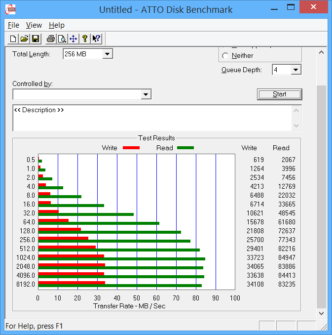Expand the Queue Depth dropdown
Image resolution: width=332 pixels, height=335 pixels.
tap(295, 70)
